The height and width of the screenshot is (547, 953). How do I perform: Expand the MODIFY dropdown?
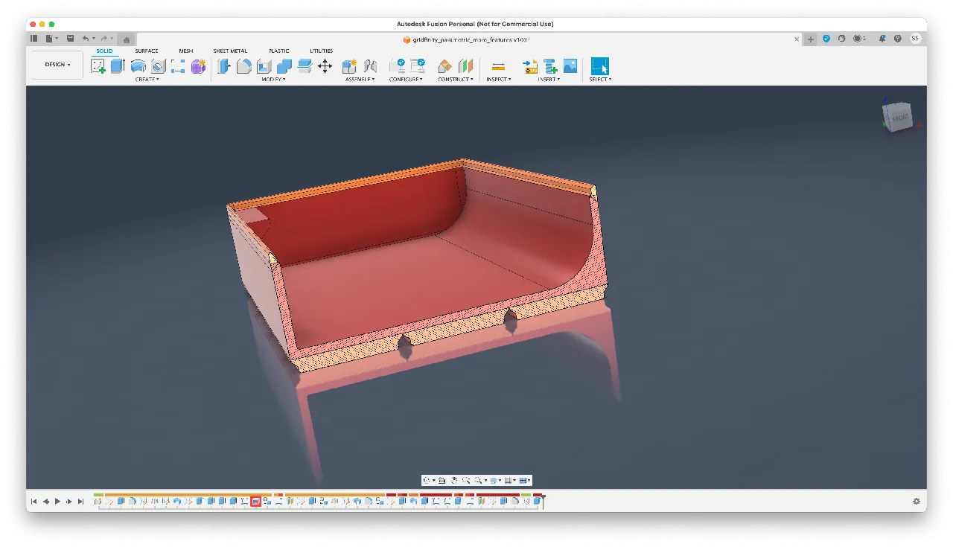(x=272, y=79)
